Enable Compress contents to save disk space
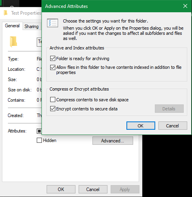Viewport: 192px width, 197px height. click(x=53, y=100)
